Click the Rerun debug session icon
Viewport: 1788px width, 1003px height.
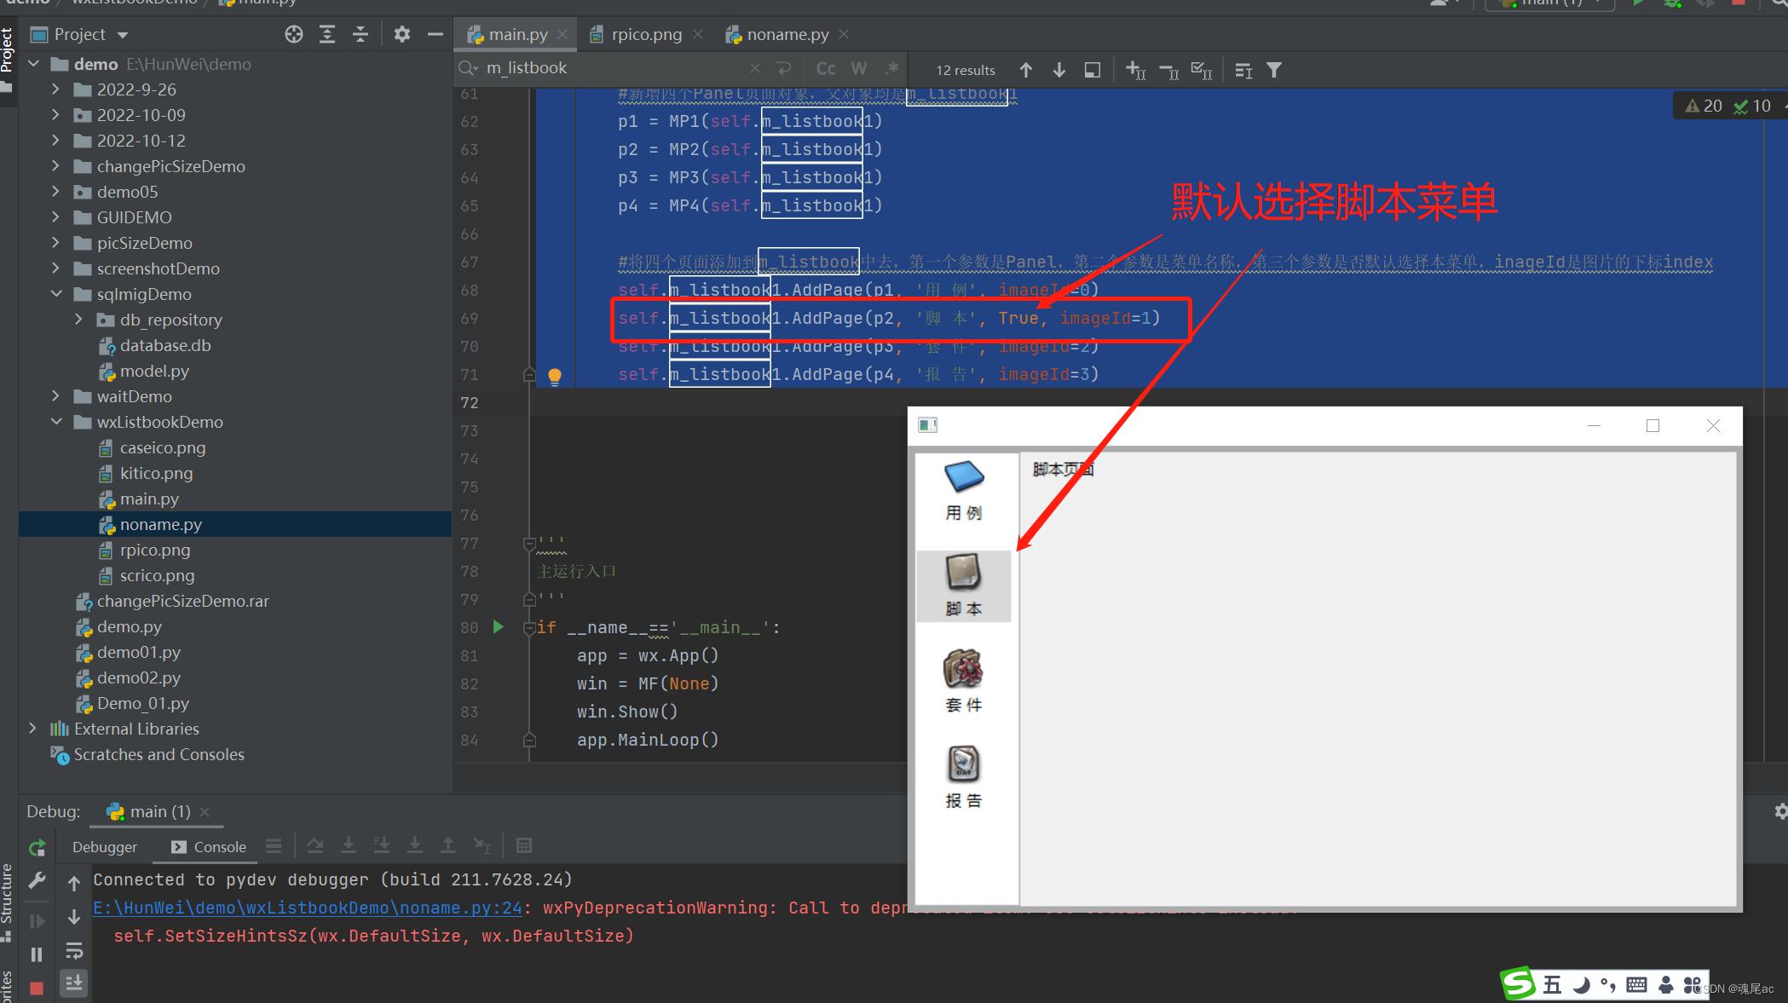(x=36, y=848)
